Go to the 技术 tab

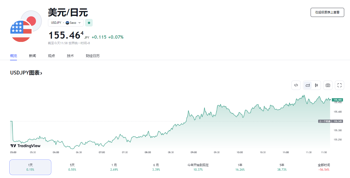coord(70,56)
